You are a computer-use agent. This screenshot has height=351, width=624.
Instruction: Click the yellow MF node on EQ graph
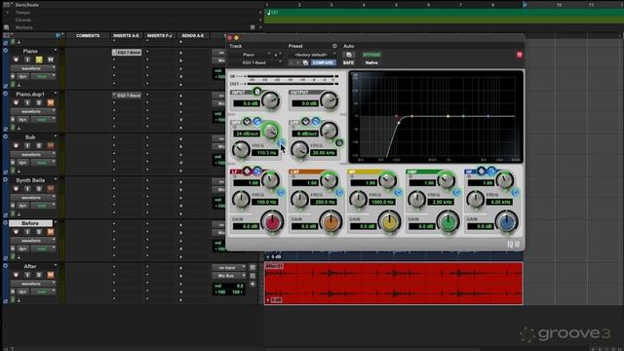pyautogui.click(x=448, y=116)
